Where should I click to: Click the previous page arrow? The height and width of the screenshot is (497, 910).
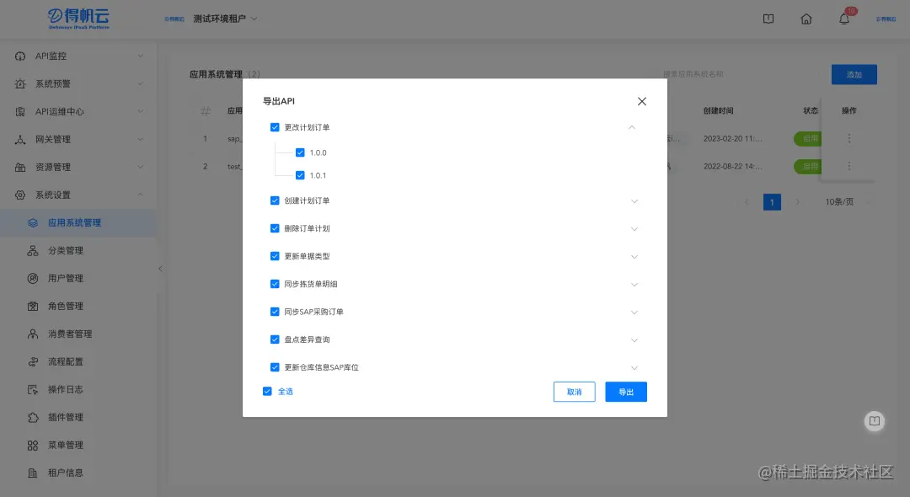point(747,202)
